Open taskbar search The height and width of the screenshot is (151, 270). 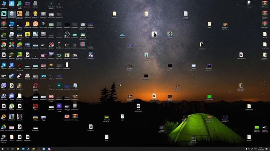coord(8,149)
